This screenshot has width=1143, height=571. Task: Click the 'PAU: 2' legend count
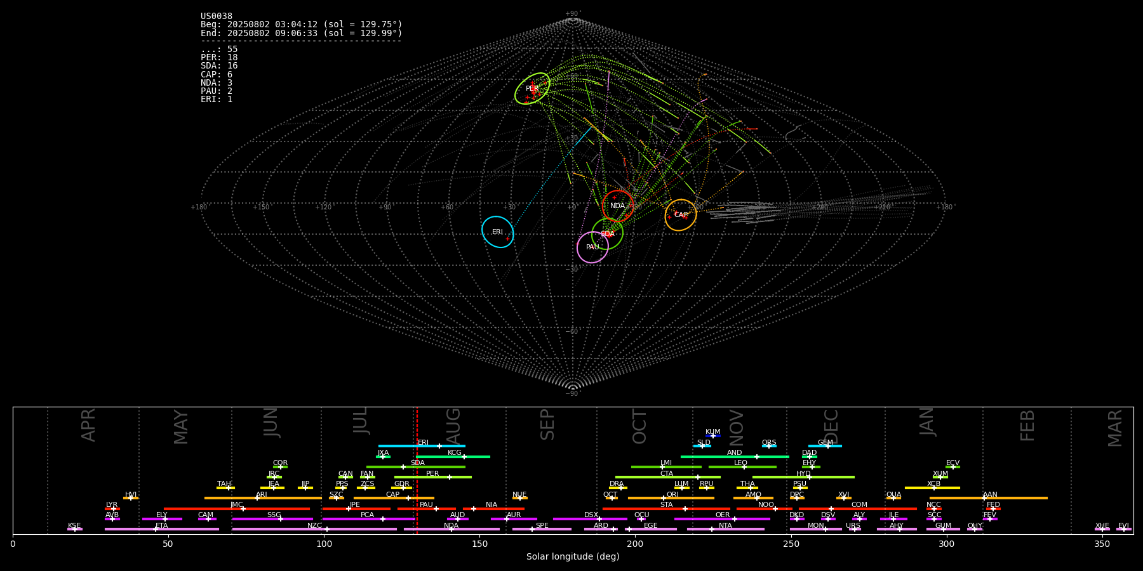(217, 91)
